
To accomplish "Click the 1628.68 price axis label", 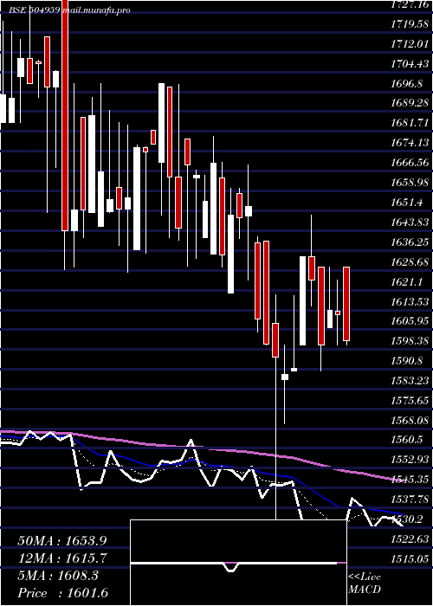I will (x=410, y=261).
